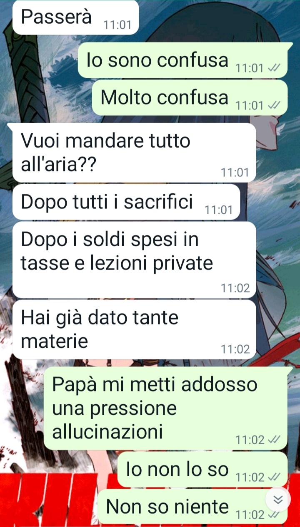300x527 pixels.
Task: Tap the 11:01 timestamp on "Dopo tutti i sacrifici"
Action: [219, 210]
